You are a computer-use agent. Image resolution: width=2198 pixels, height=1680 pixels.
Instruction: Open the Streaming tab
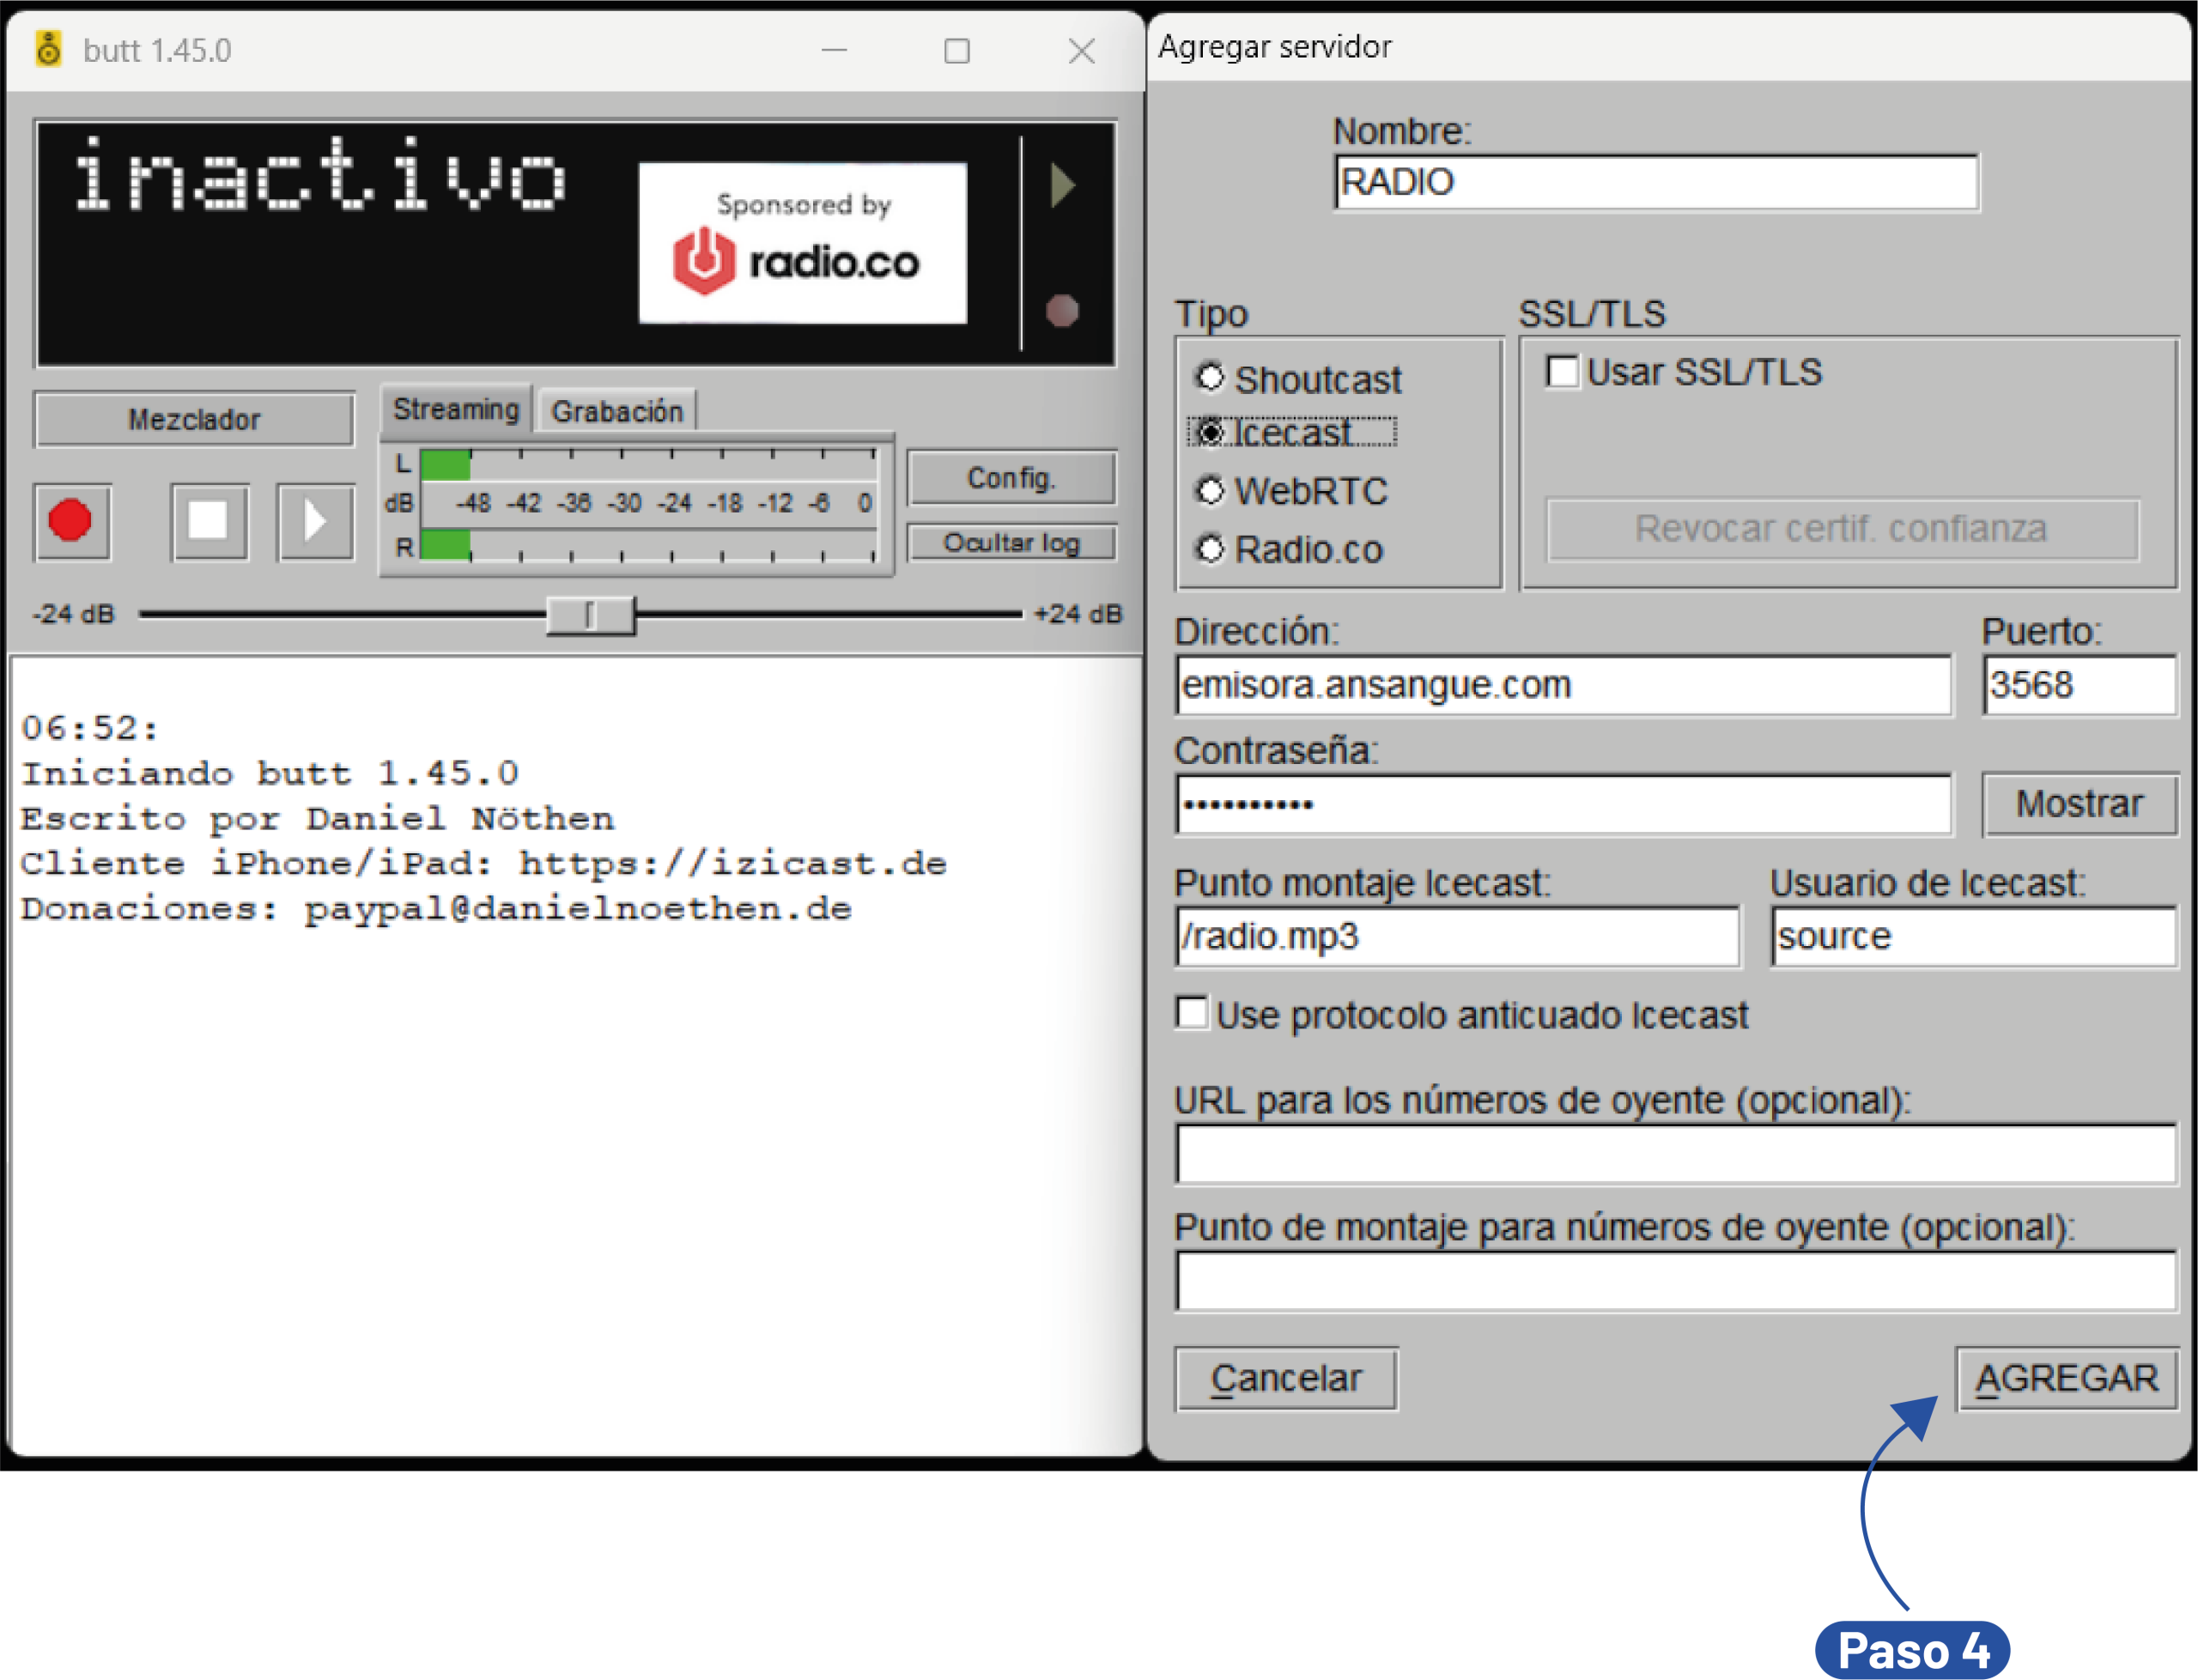(456, 409)
